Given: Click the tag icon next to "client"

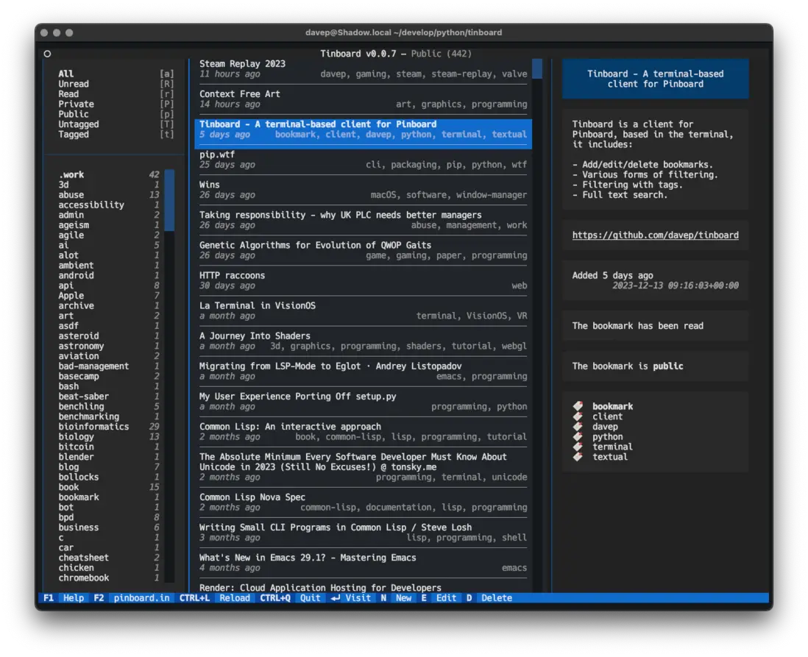Looking at the screenshot, I should point(578,416).
